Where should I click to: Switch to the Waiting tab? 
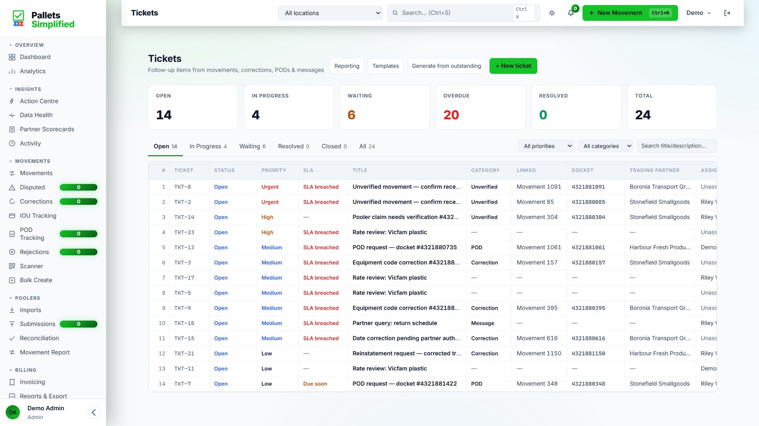252,146
